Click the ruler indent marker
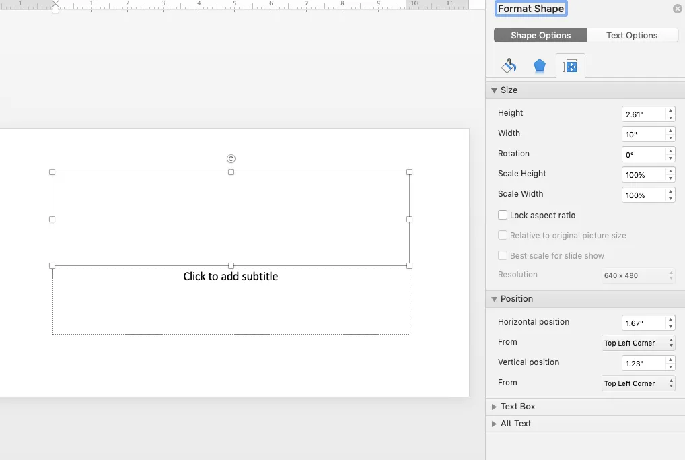The image size is (685, 460). pyautogui.click(x=55, y=7)
